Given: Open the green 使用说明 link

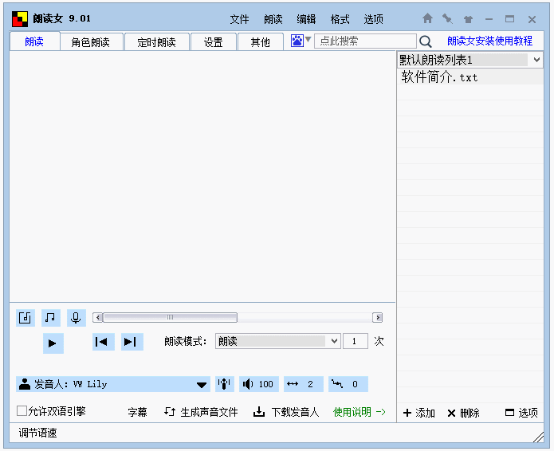Looking at the screenshot, I should pos(359,412).
